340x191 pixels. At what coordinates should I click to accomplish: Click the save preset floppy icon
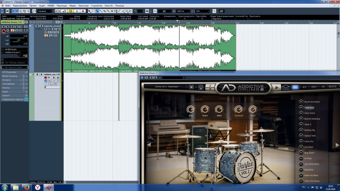click(x=201, y=87)
